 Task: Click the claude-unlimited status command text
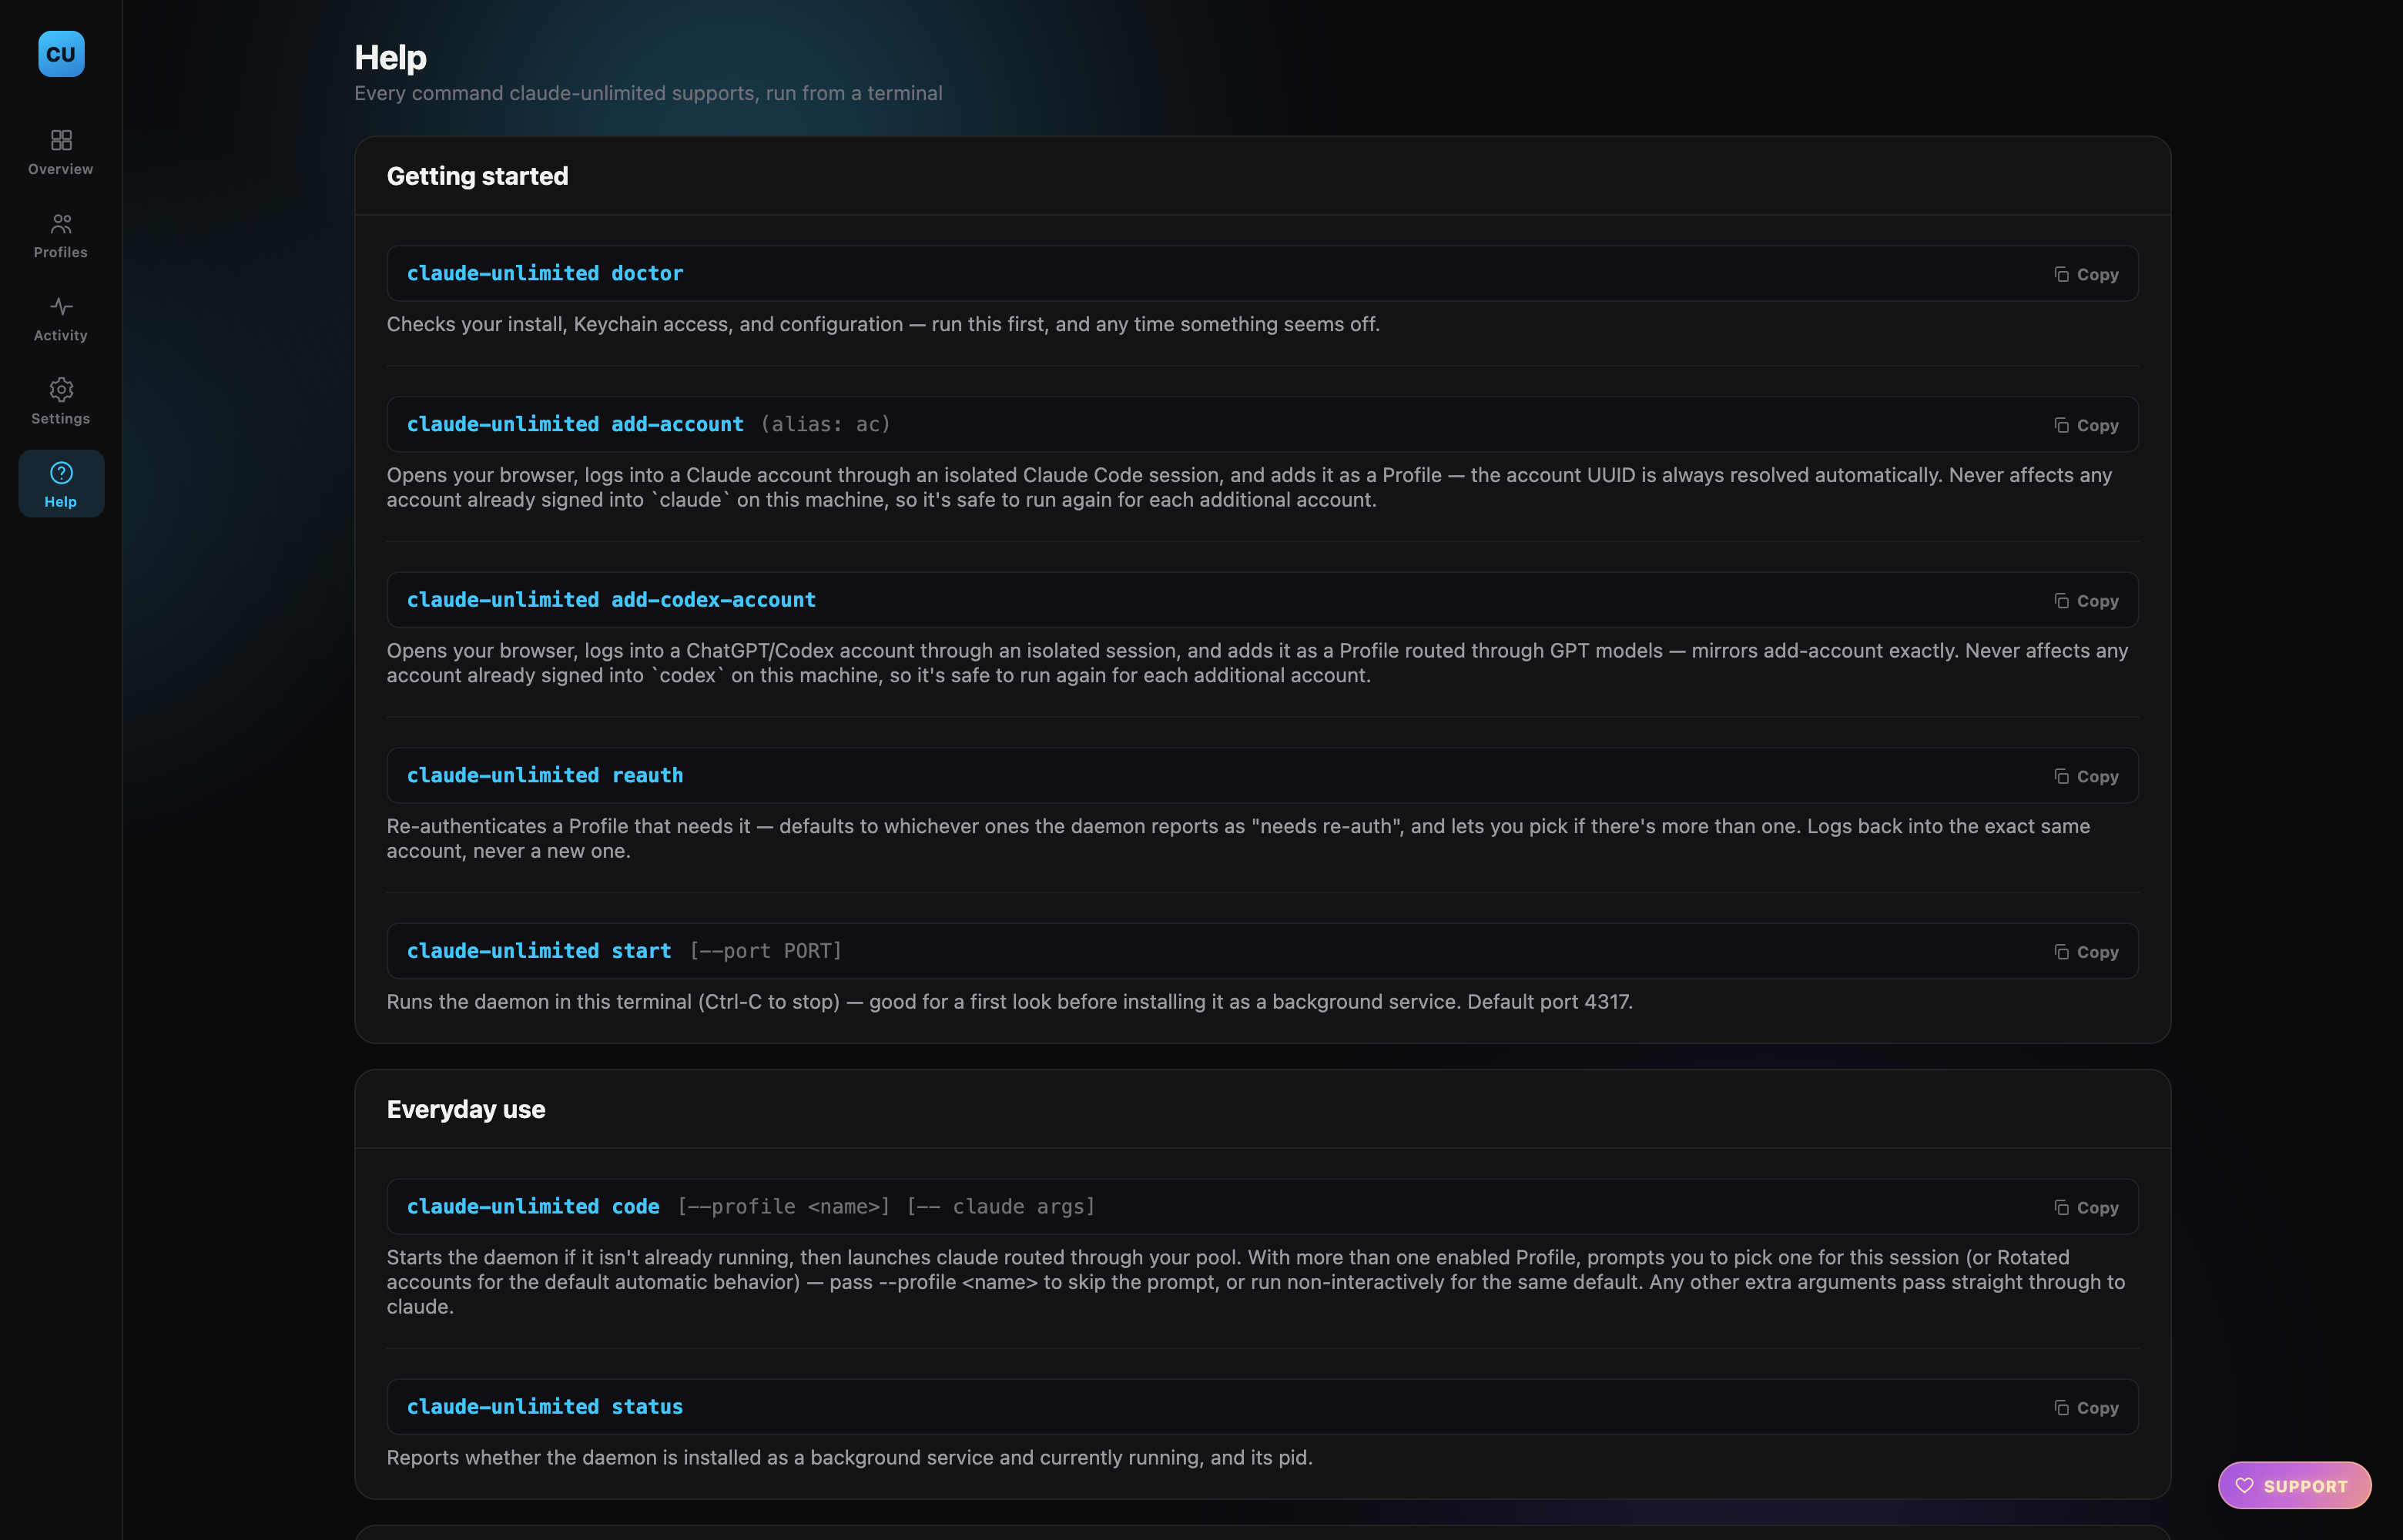[x=545, y=1406]
